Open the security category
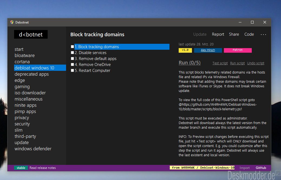Screen dimensions: 281x180 click(22, 124)
